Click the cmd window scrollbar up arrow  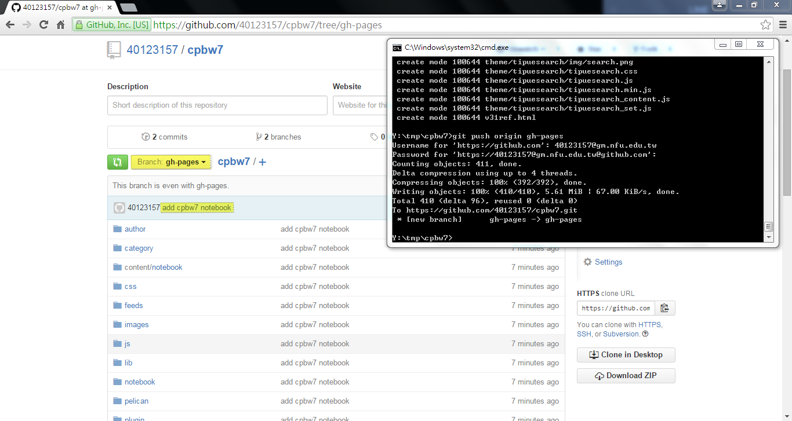pyautogui.click(x=769, y=61)
